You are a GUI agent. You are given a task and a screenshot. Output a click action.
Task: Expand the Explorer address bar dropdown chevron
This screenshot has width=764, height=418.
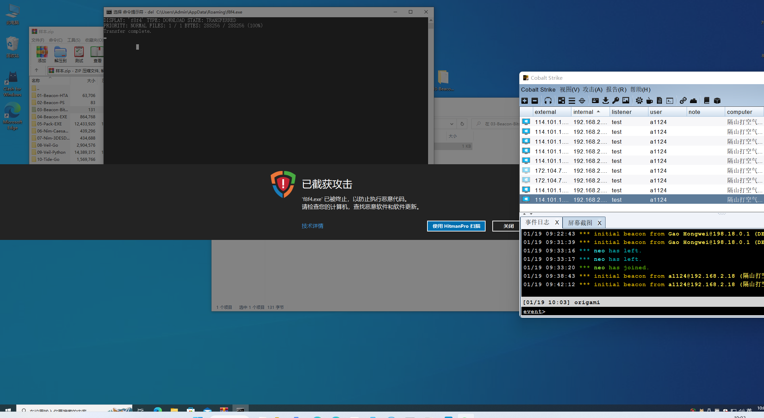[451, 124]
